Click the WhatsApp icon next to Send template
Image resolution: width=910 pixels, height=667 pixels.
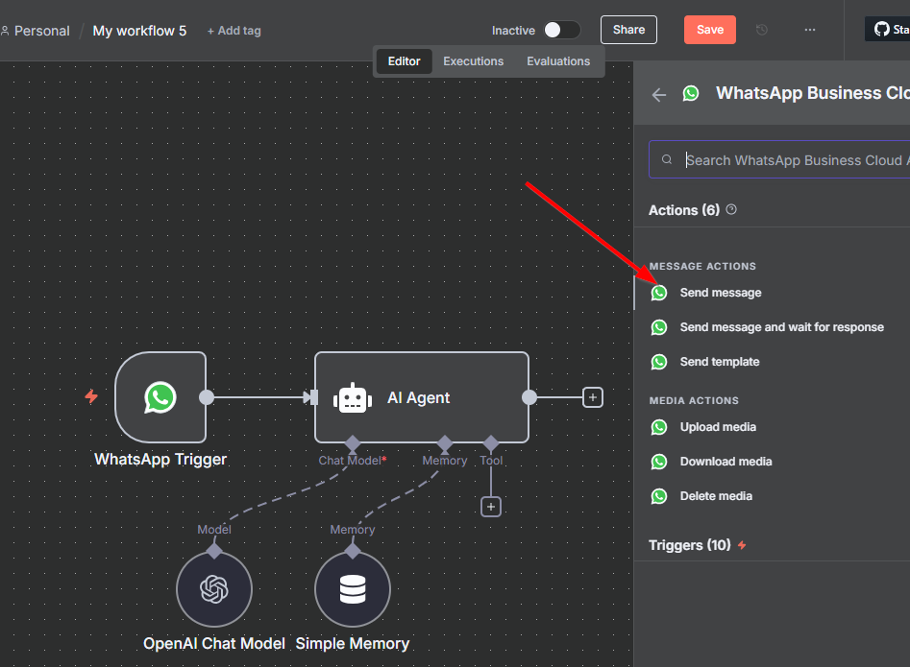pos(659,362)
